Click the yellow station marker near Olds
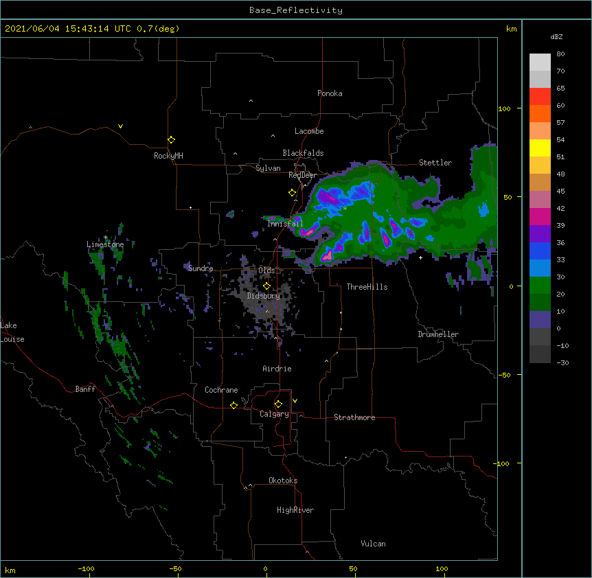The height and width of the screenshot is (578, 592). pyautogui.click(x=266, y=286)
